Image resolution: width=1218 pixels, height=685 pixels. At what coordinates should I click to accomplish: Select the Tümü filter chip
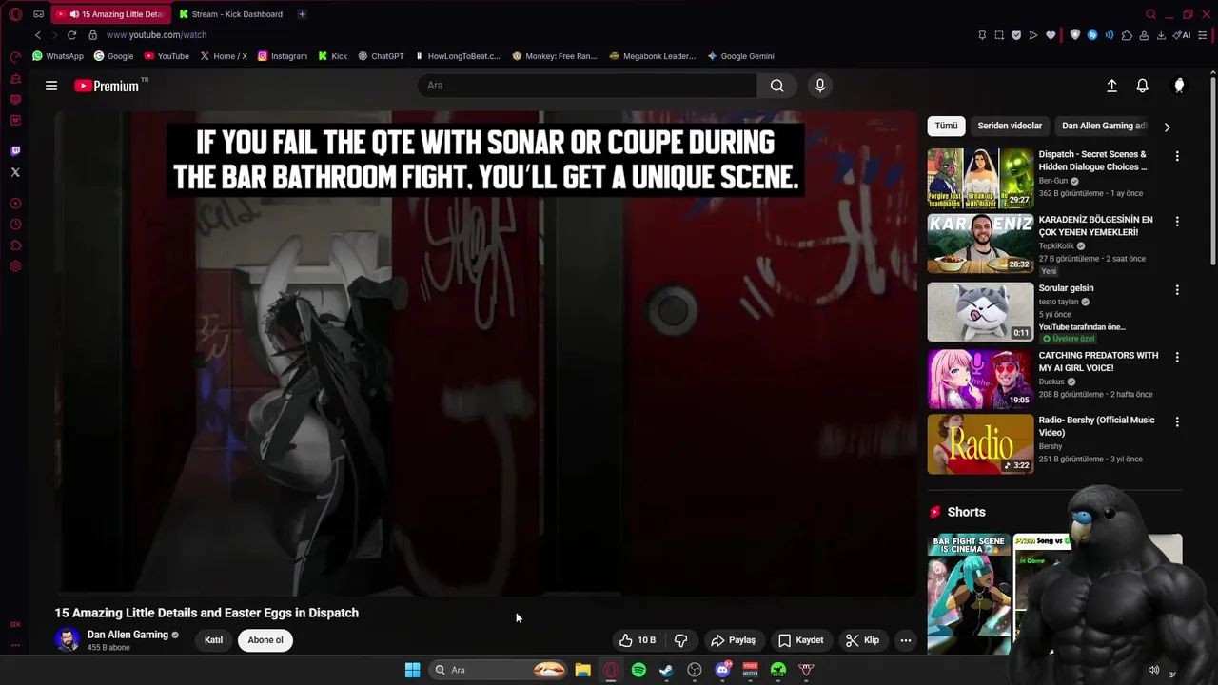click(946, 126)
